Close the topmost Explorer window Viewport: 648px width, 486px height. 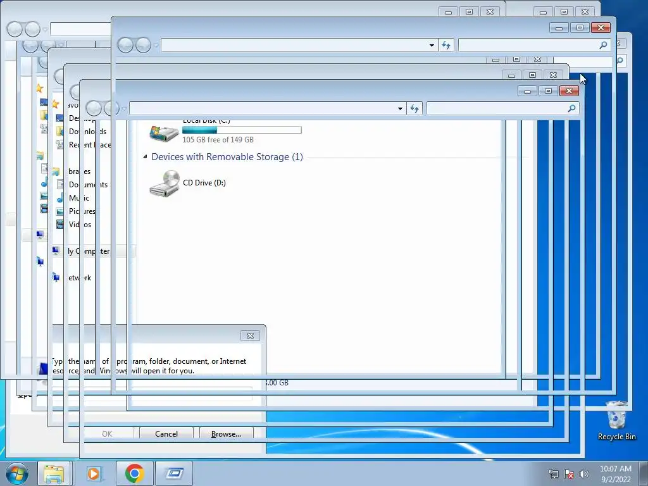click(601, 28)
